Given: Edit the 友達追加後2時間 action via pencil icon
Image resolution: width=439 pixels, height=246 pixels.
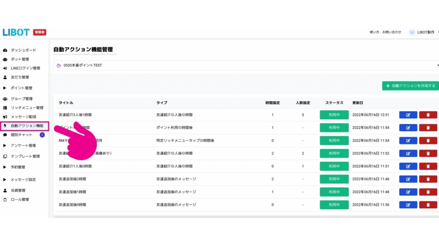Looking at the screenshot, I should 408,179.
